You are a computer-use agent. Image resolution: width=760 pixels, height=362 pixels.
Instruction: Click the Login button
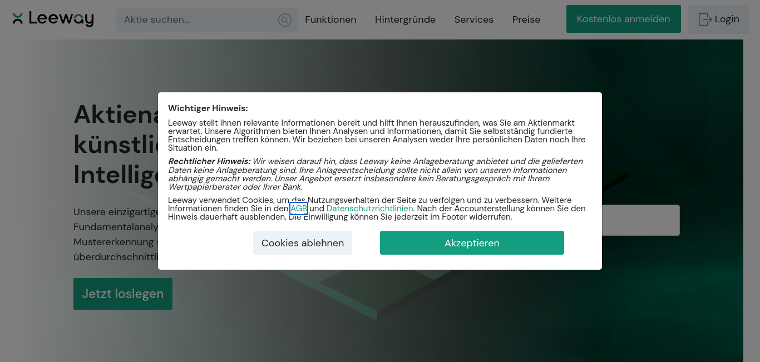(x=719, y=19)
